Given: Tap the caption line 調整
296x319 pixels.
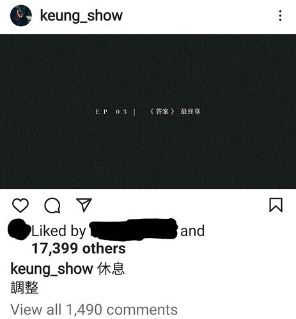Looking at the screenshot, I should click(24, 287).
